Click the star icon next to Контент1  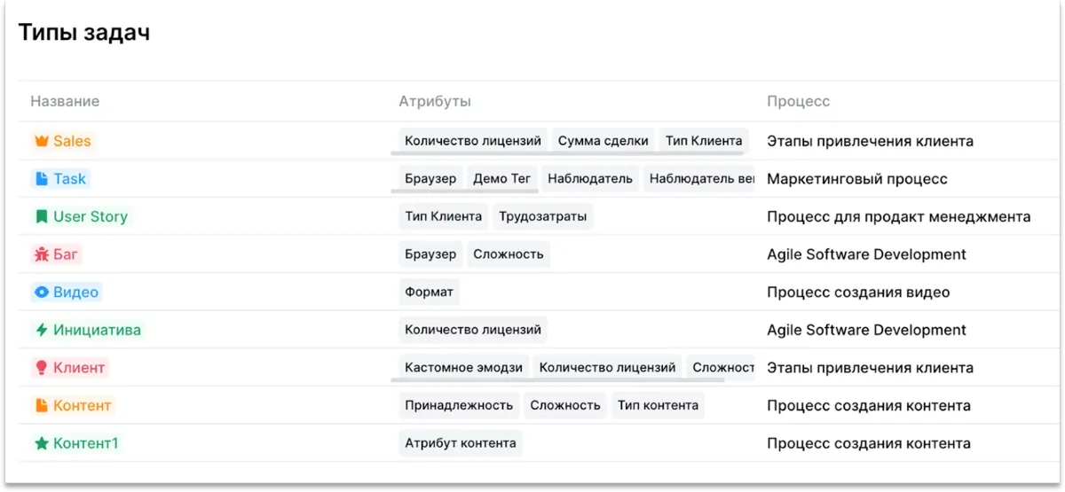tap(41, 443)
